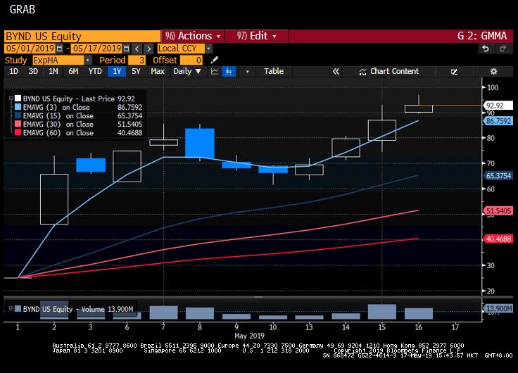This screenshot has height=373, width=518.
Task: Open the Table view
Action: (x=274, y=71)
